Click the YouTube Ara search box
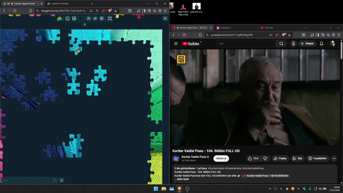This screenshot has height=193, width=343. 246,43
